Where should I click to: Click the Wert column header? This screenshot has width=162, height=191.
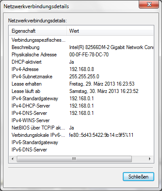(110, 31)
